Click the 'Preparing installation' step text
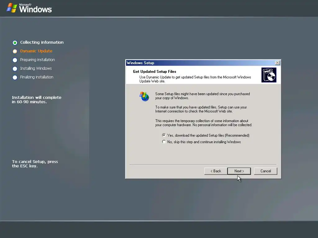Screen dimensions: 318x238 click(x=38, y=60)
